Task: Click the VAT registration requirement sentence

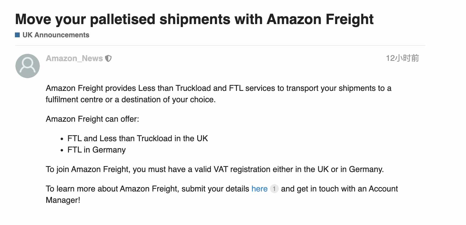Action: click(215, 169)
